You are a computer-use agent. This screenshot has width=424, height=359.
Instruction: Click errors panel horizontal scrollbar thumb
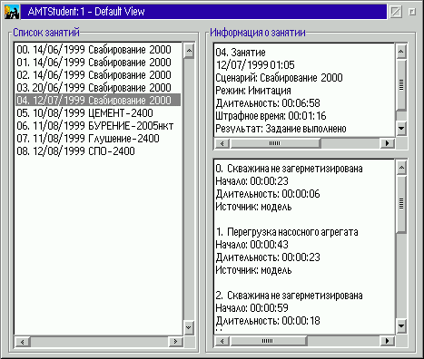(x=268, y=341)
